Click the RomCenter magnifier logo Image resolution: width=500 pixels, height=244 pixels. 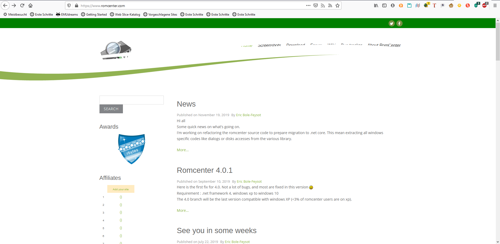pyautogui.click(x=116, y=50)
